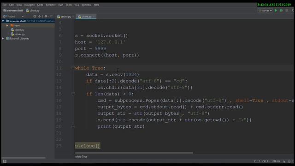
Task: Collapse the reverse shell project root
Action: click(x=3, y=21)
